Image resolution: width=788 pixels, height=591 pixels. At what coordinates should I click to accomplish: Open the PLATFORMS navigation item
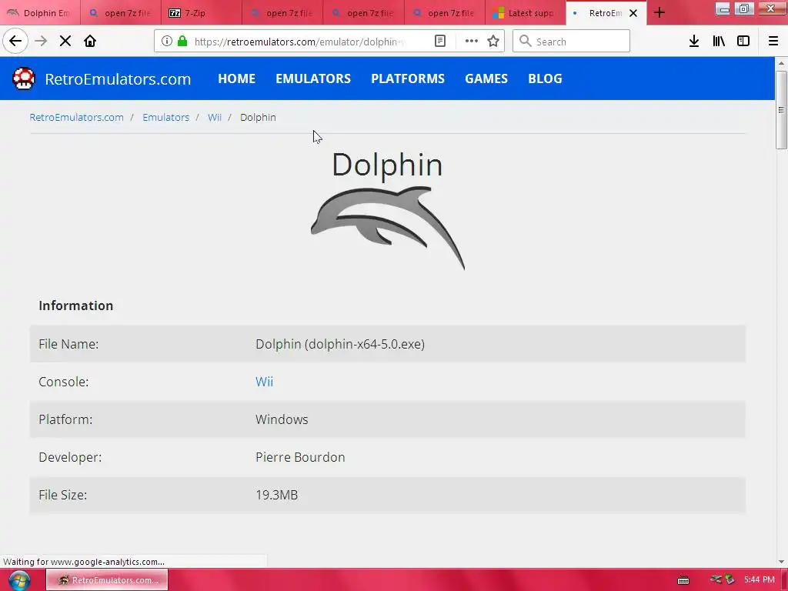(x=408, y=79)
